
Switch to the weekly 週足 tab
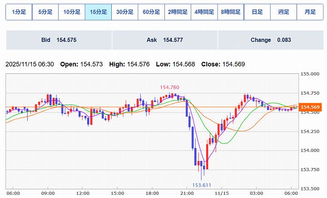(x=283, y=12)
